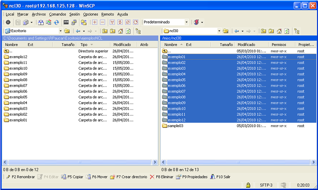Viewport: 318px width, 190px height.
Task: Open the Sesión menu
Action: click(75, 14)
